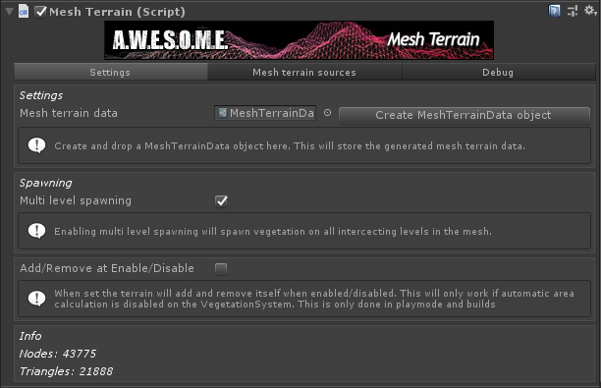Collapse the Mesh Terrain component foldout arrow

click(x=9, y=12)
